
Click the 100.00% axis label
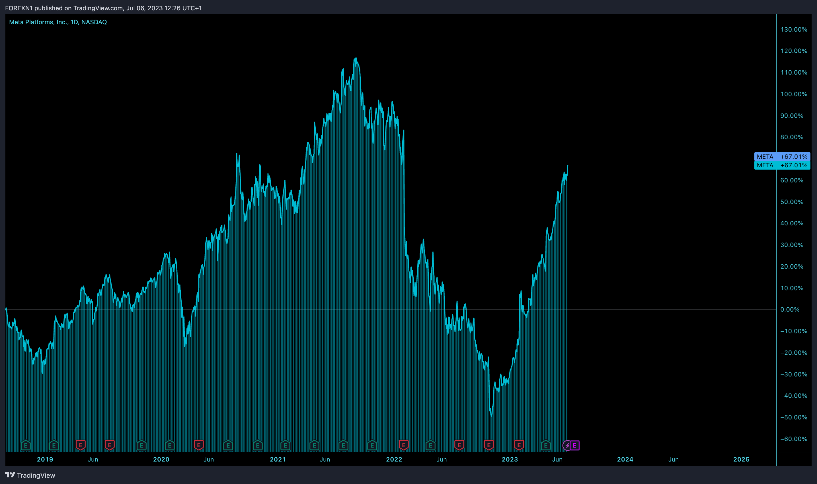[x=793, y=94]
